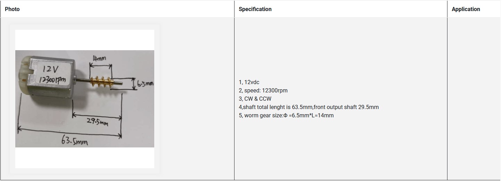Click the empty Application table cell
Viewport: 502px width, 181px height.
[474, 99]
